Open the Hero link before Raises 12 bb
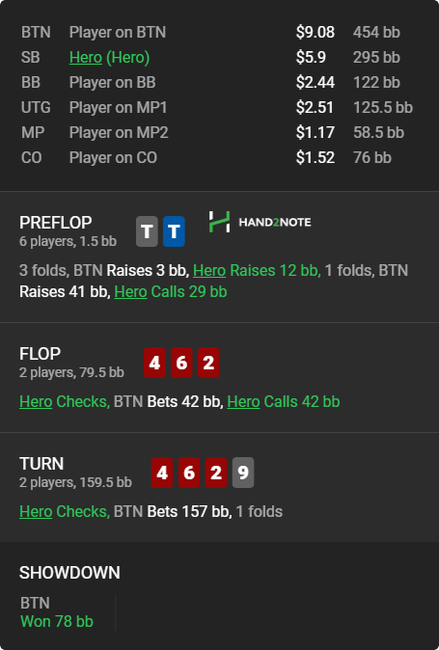439x650 pixels. (209, 270)
